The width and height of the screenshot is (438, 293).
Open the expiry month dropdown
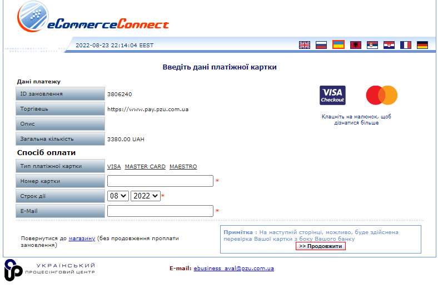[x=118, y=196]
